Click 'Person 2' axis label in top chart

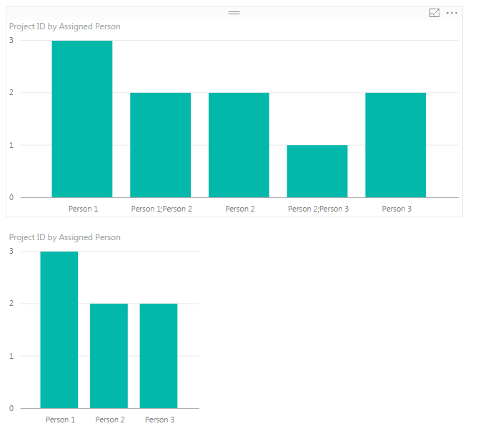(x=240, y=209)
